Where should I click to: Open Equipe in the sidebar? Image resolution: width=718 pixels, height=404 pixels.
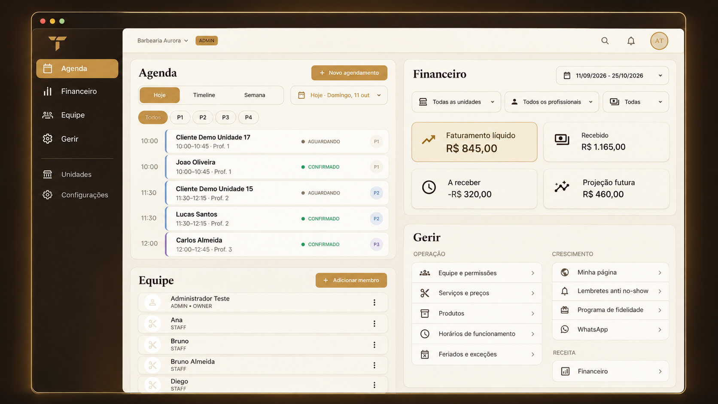point(77,115)
